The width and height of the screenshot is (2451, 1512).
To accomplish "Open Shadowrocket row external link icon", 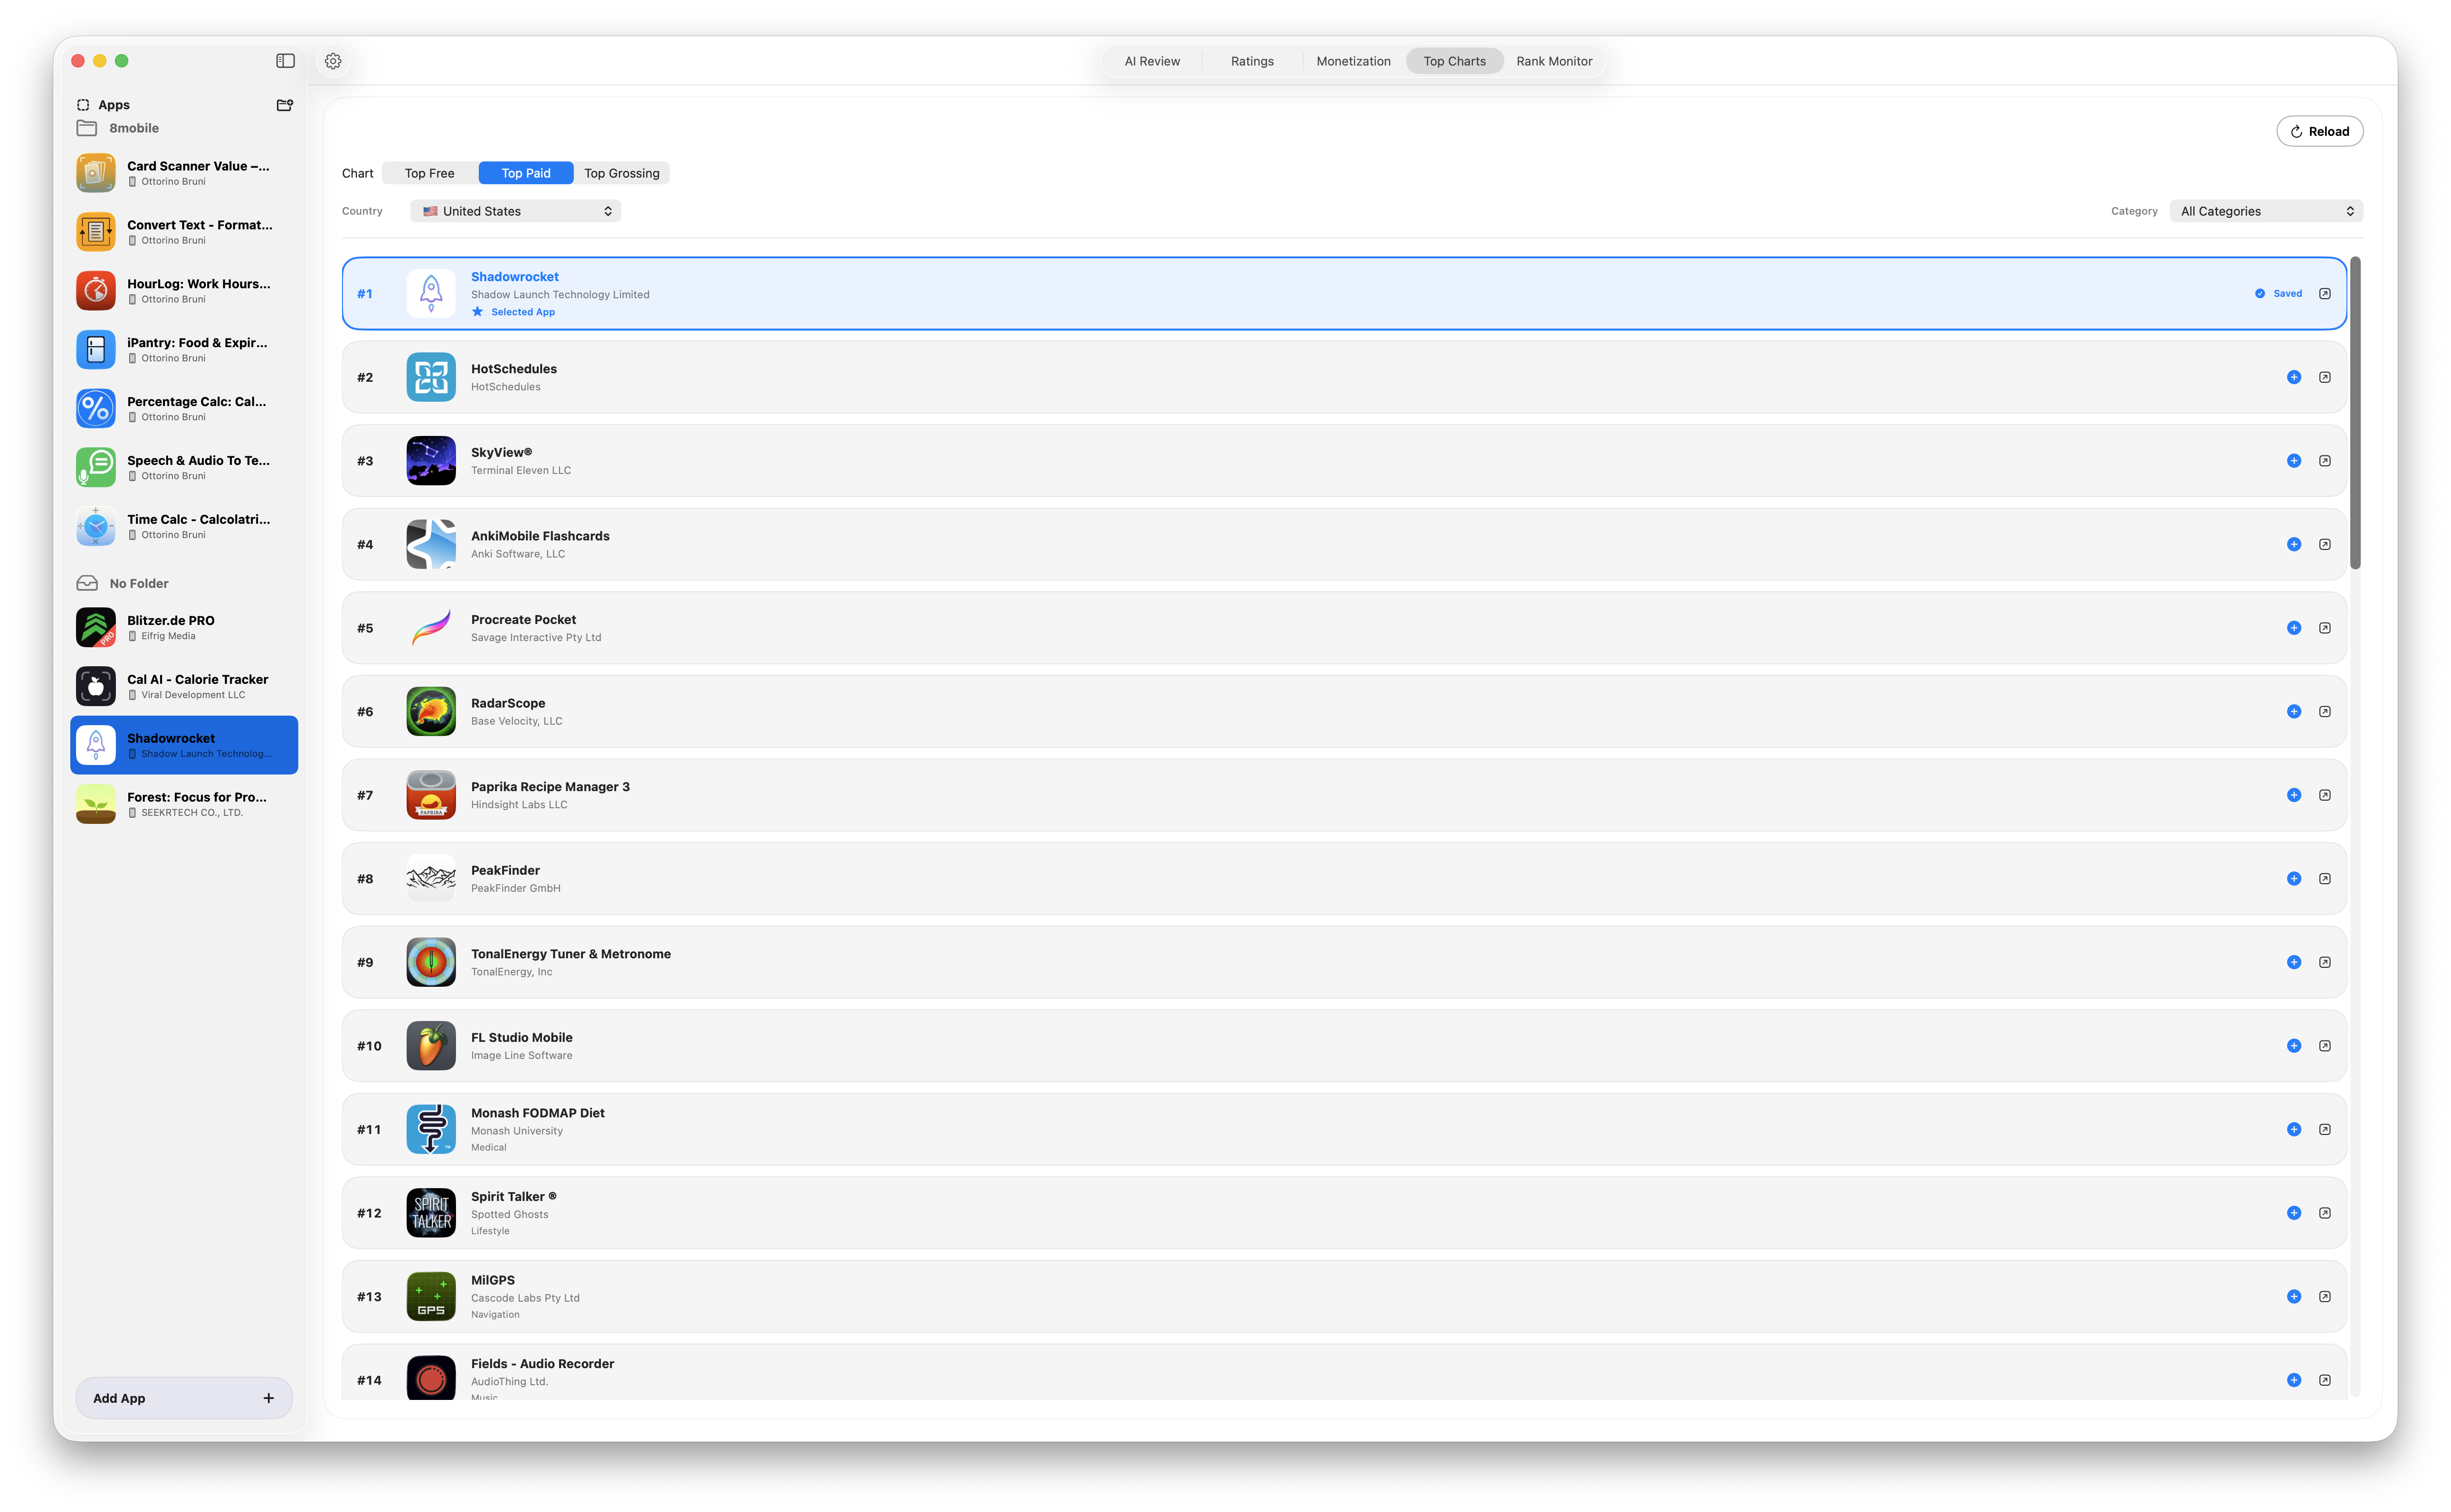I will (2325, 294).
